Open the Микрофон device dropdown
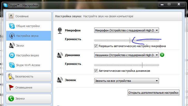The width and height of the screenshot is (188, 106). point(126,30)
